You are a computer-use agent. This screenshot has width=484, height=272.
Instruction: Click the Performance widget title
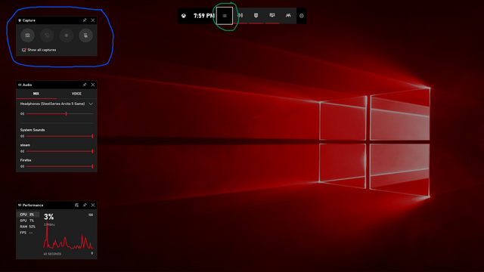click(33, 205)
